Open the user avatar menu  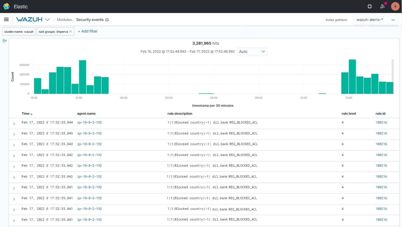coord(395,6)
